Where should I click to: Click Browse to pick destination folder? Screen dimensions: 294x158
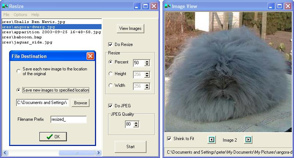(80, 103)
